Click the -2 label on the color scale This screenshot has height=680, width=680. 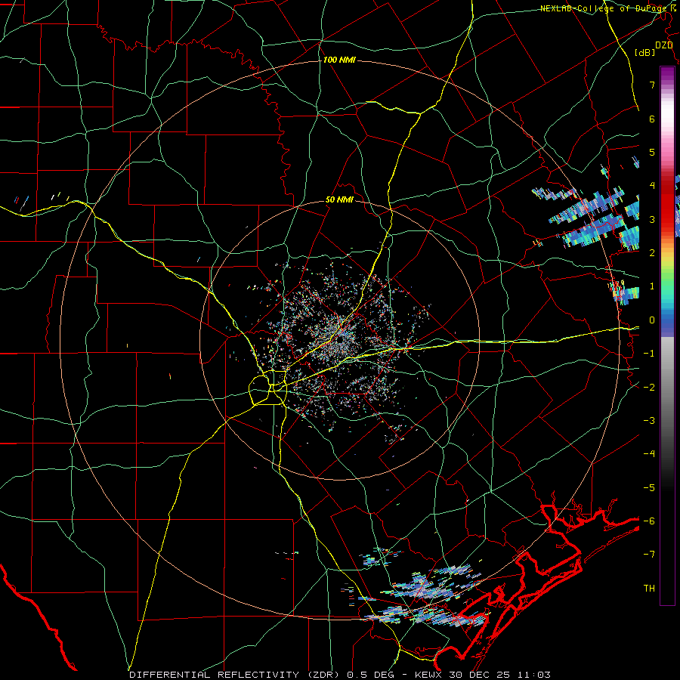pos(649,388)
